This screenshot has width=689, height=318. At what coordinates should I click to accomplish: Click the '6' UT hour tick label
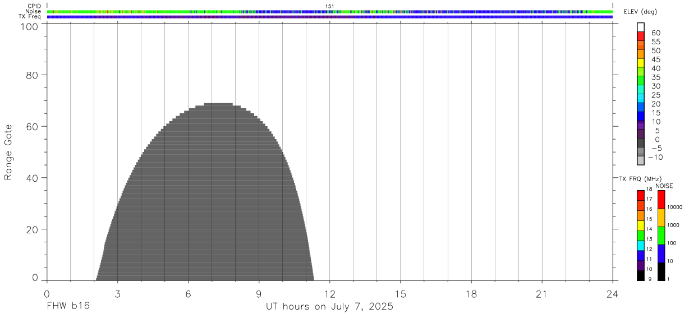point(189,294)
